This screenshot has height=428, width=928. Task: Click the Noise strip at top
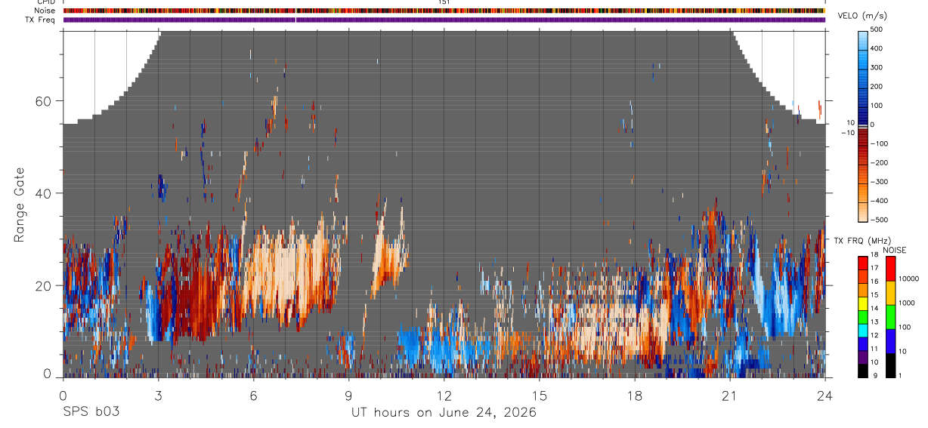tap(444, 11)
